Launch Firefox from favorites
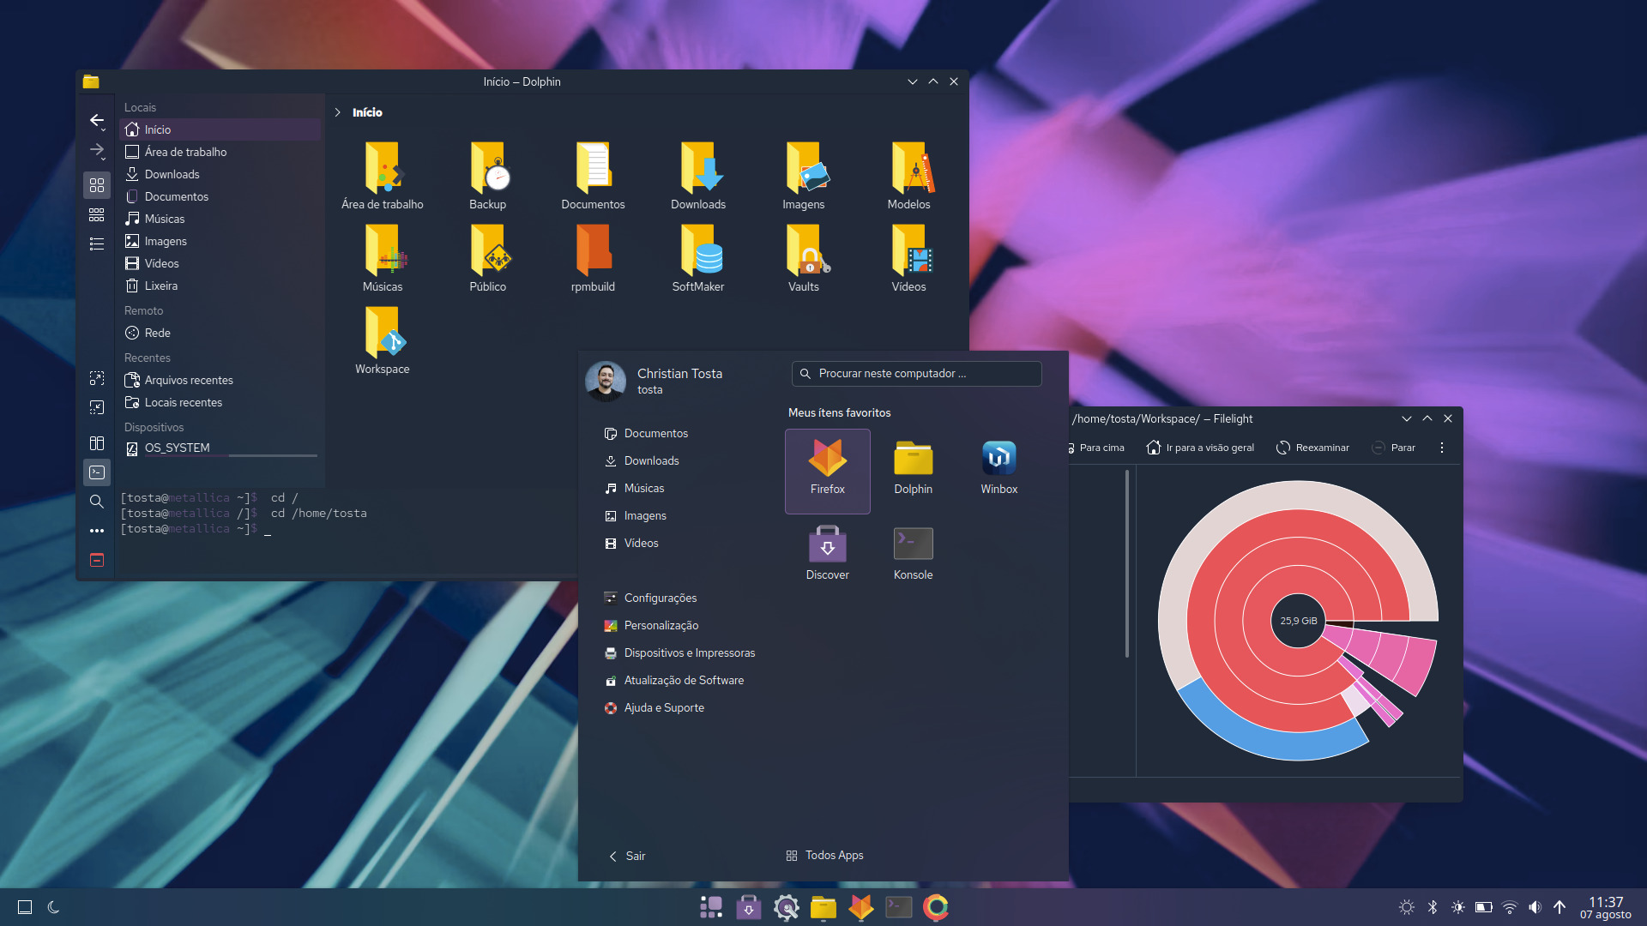Screen dimensions: 1647x926 click(x=828, y=471)
